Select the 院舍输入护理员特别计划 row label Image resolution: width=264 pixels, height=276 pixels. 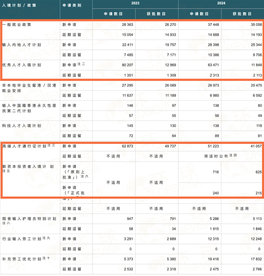[x=29, y=219]
